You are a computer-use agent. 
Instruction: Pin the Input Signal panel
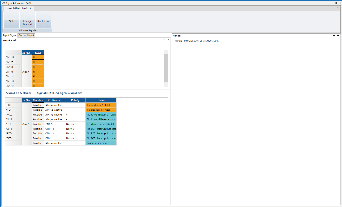pyautogui.click(x=168, y=40)
